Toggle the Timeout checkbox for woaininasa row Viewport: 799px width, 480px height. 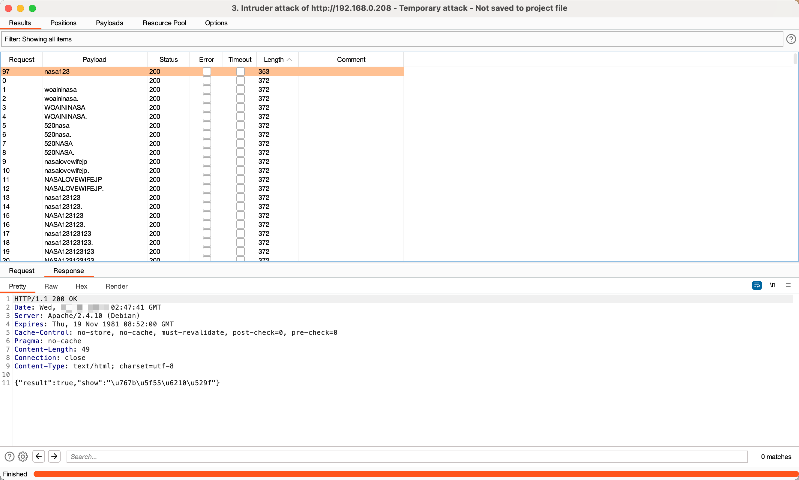[x=240, y=90]
